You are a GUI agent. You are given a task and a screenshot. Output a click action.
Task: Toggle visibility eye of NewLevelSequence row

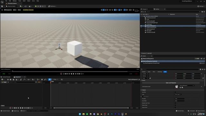(x=141, y=26)
